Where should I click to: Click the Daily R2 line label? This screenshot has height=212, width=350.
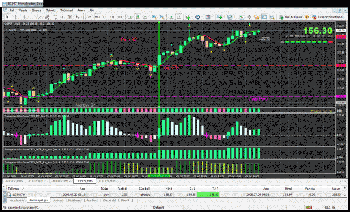(x=129, y=40)
